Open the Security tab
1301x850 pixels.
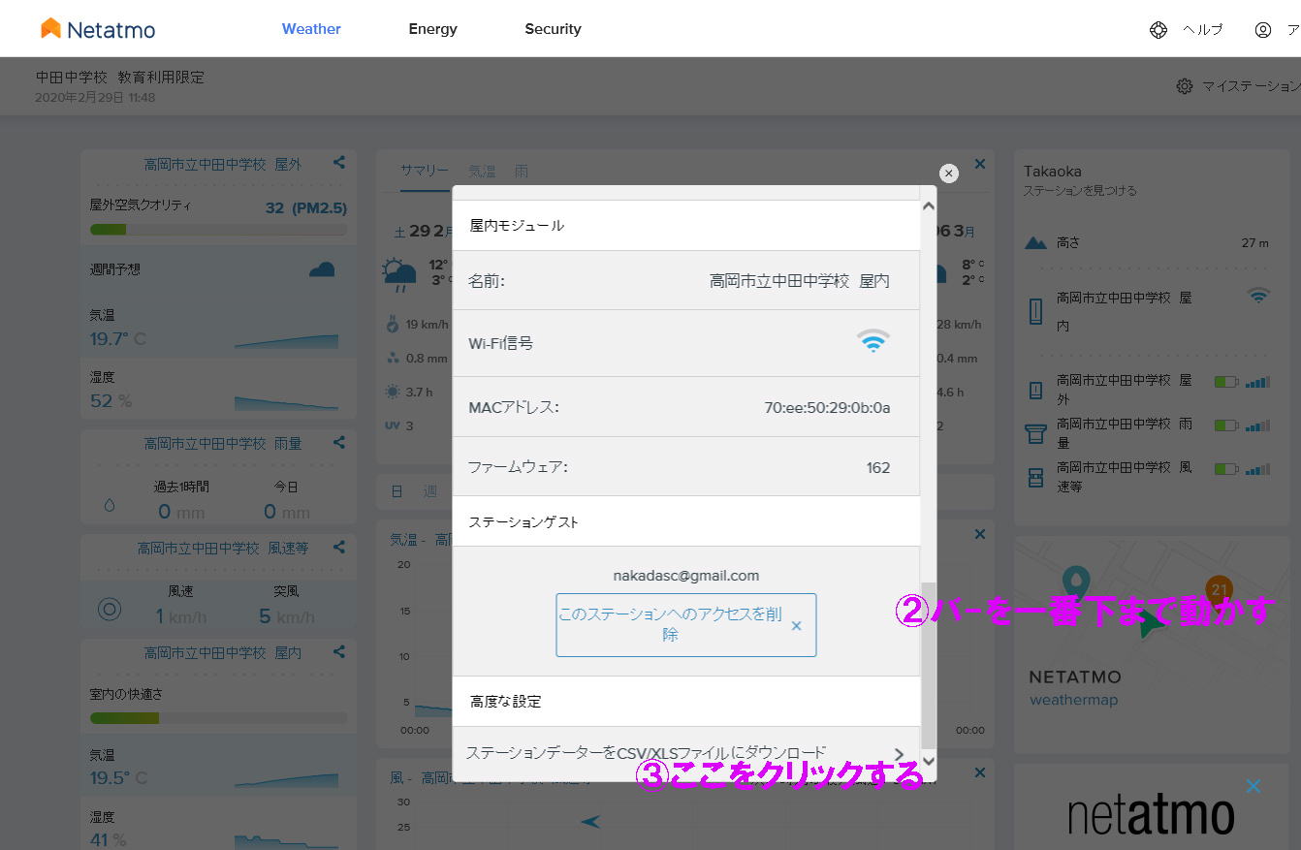point(553,29)
